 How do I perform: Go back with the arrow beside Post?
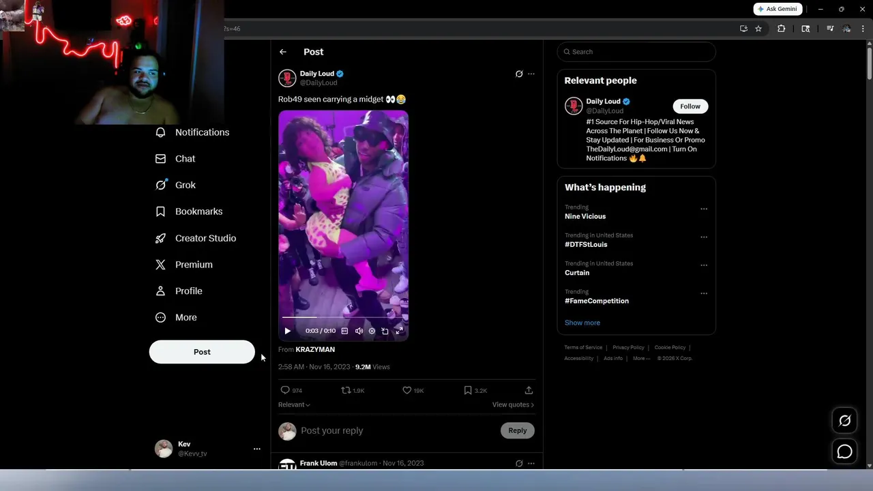pyautogui.click(x=283, y=52)
